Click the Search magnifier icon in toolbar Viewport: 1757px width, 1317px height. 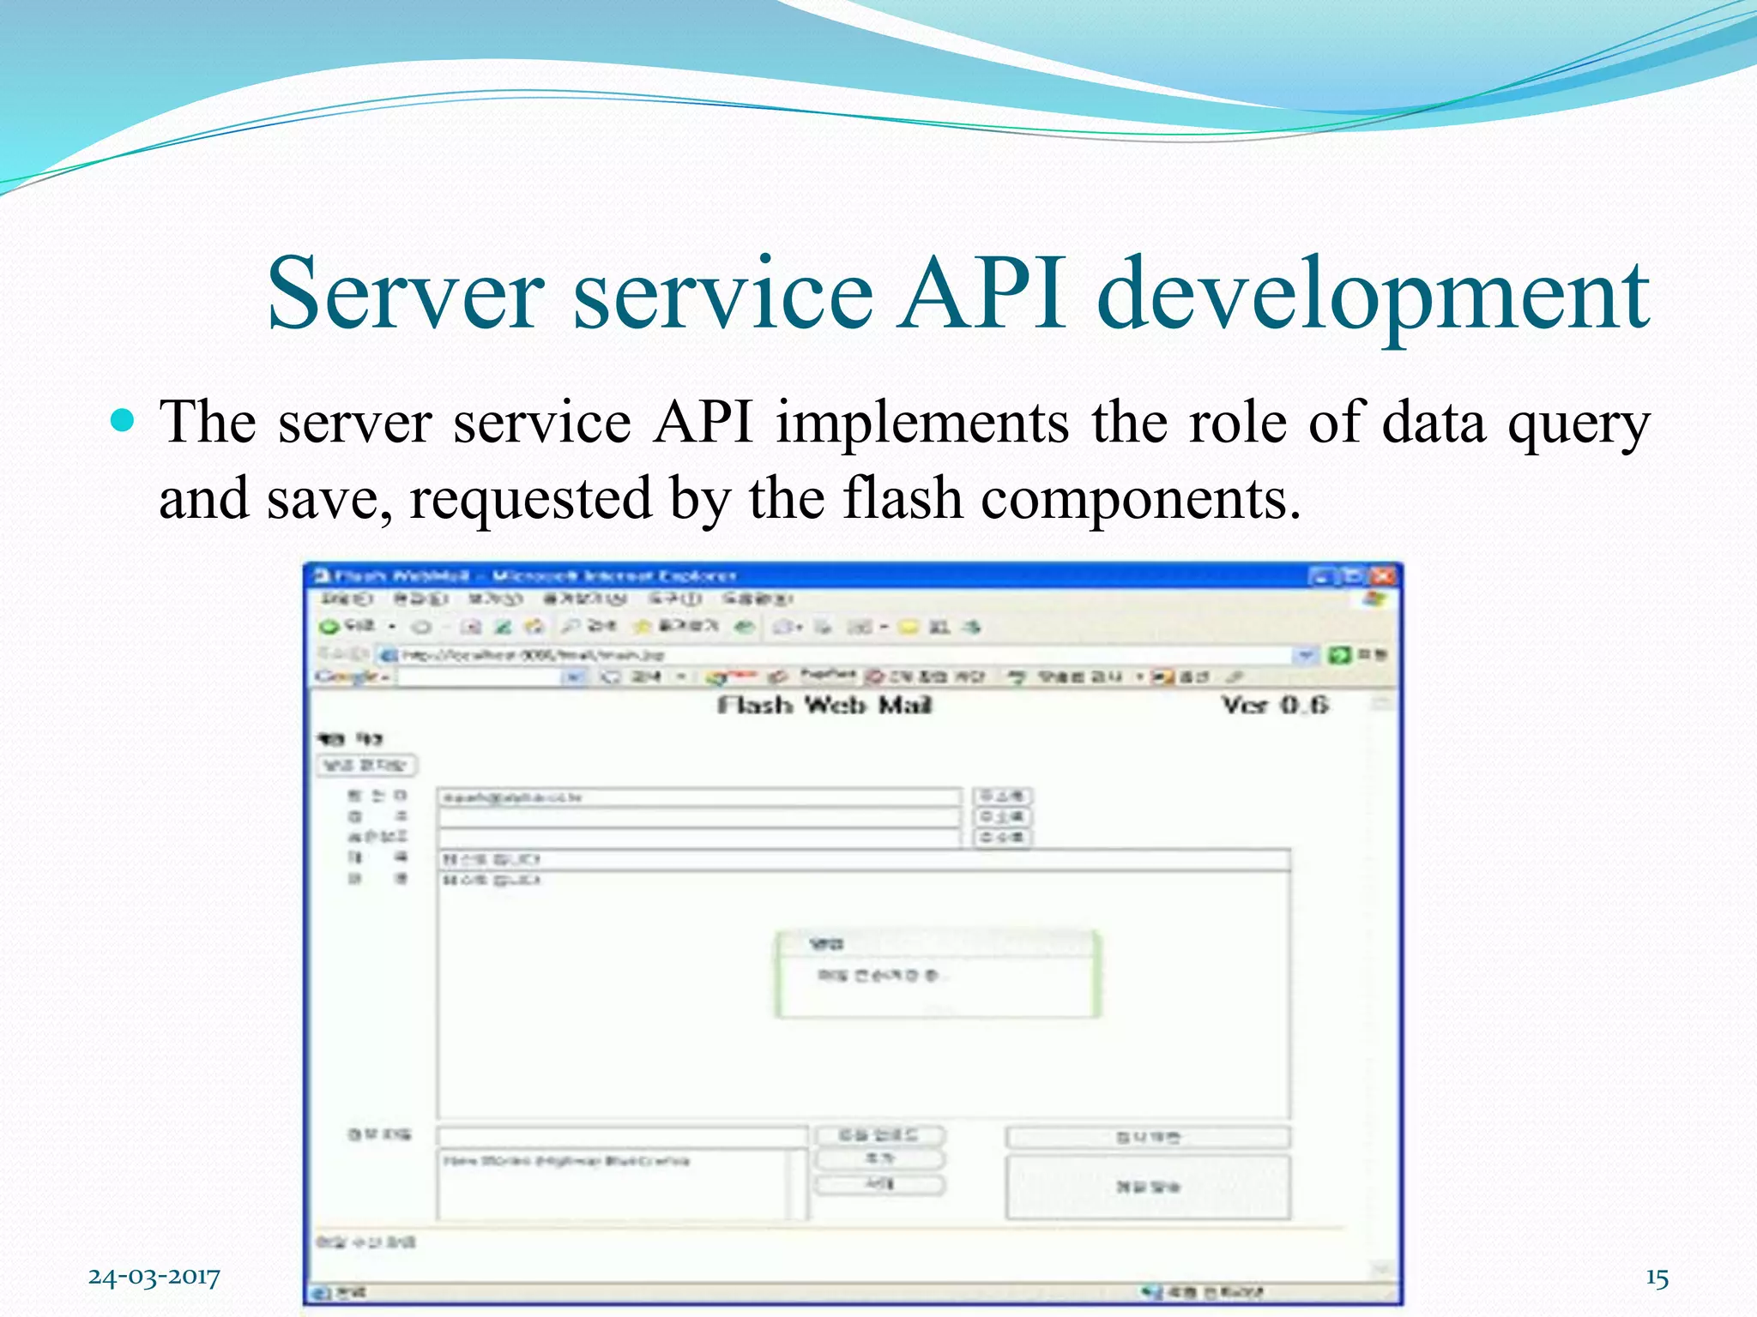570,627
